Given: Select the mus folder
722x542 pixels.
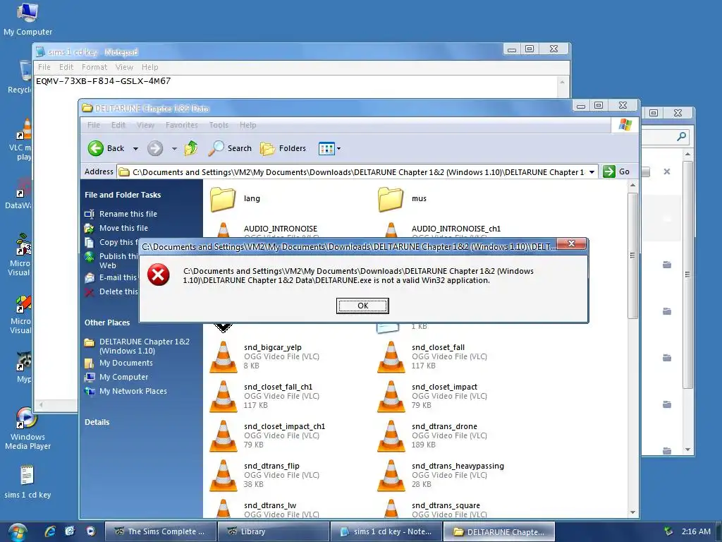Looking at the screenshot, I should [x=403, y=198].
